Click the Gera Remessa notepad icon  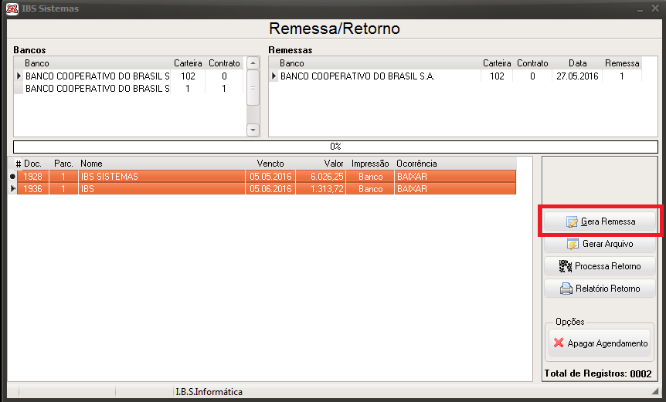click(572, 221)
